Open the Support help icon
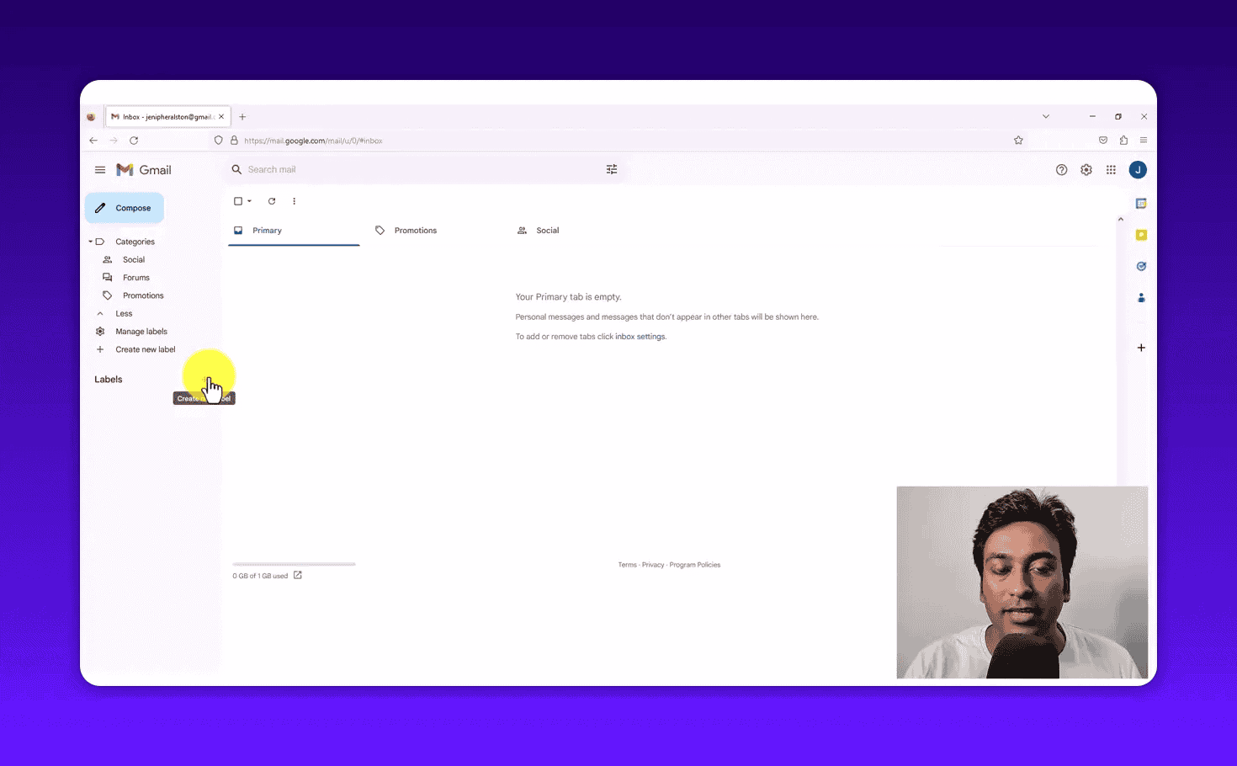 1061,170
